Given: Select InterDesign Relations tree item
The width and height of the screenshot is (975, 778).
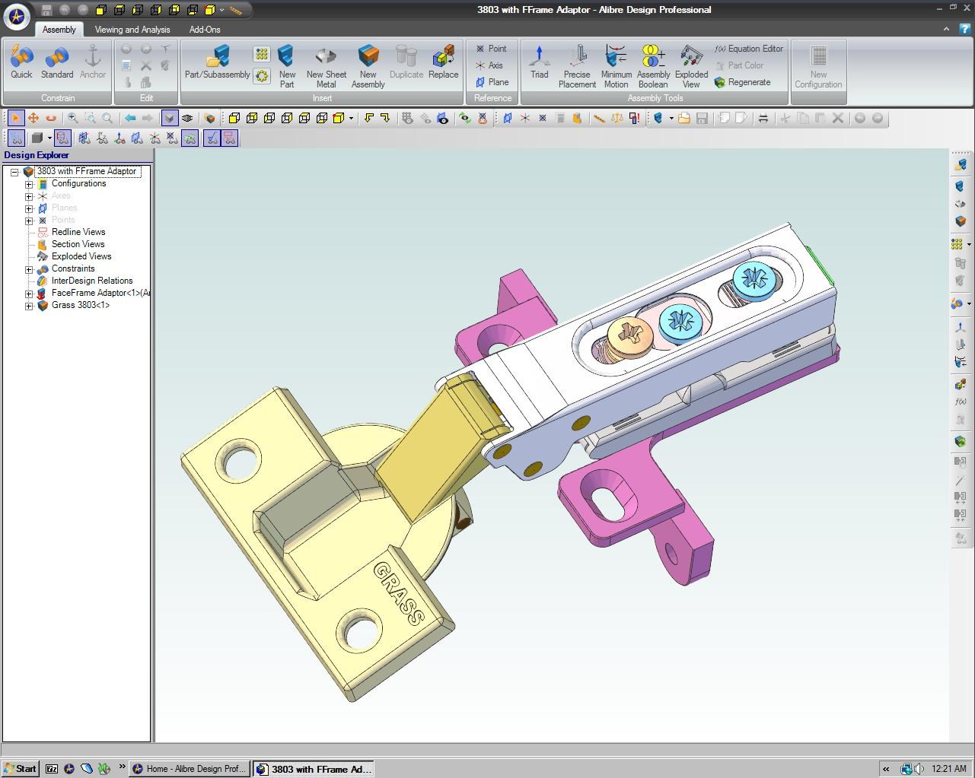Looking at the screenshot, I should pyautogui.click(x=91, y=281).
